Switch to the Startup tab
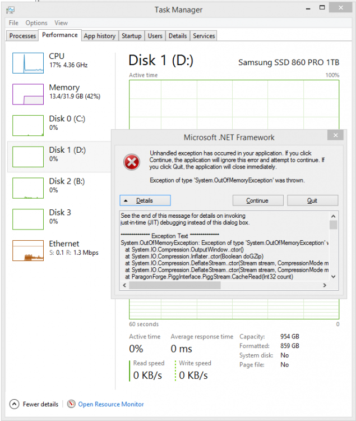Image resolution: width=356 pixels, height=421 pixels. pyautogui.click(x=131, y=36)
